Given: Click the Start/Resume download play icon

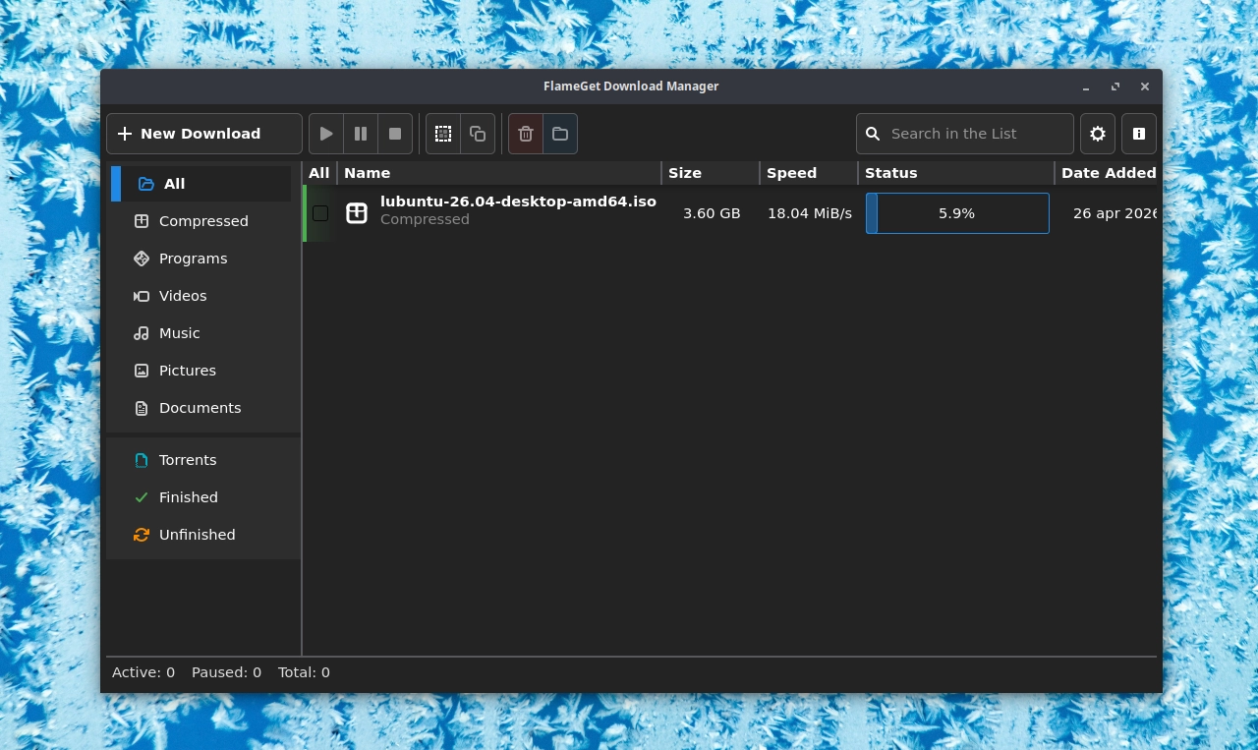Looking at the screenshot, I should 326,134.
